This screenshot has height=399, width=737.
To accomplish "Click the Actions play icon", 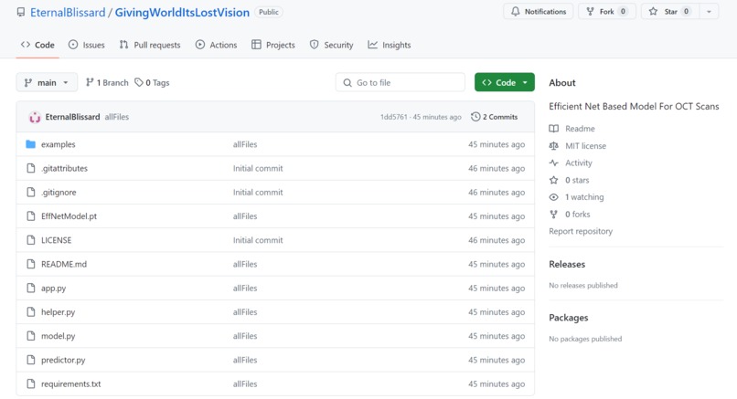I will (x=199, y=45).
